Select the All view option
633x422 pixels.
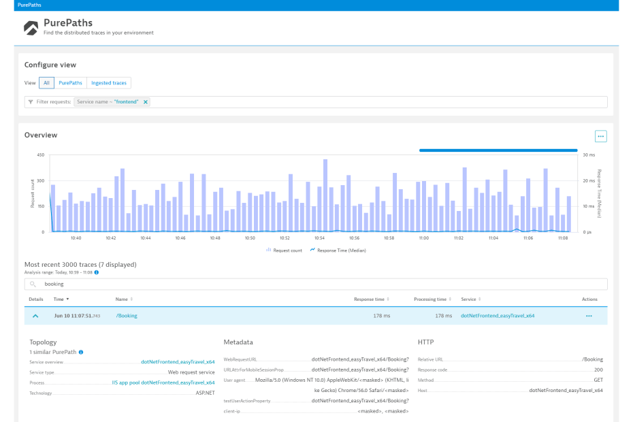click(46, 83)
